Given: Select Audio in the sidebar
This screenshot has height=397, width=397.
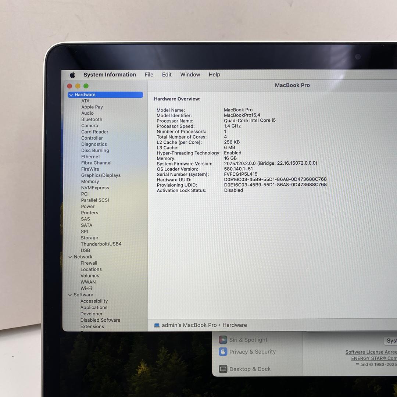Looking at the screenshot, I should coord(87,113).
